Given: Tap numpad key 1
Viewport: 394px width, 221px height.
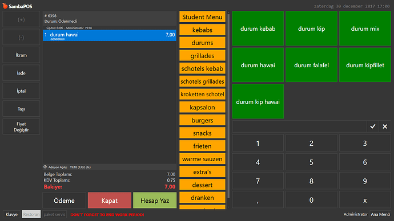Looking at the screenshot, I should [x=258, y=143].
